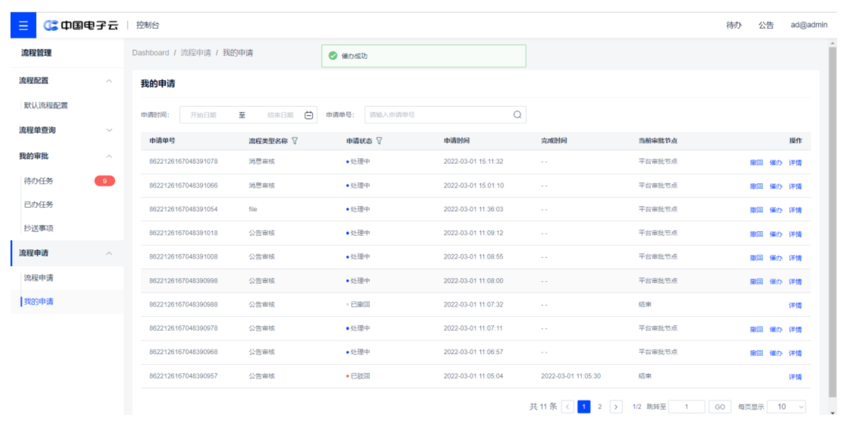The height and width of the screenshot is (439, 842).
Task: Open the 每页显示 page size dropdown
Action: [x=786, y=407]
